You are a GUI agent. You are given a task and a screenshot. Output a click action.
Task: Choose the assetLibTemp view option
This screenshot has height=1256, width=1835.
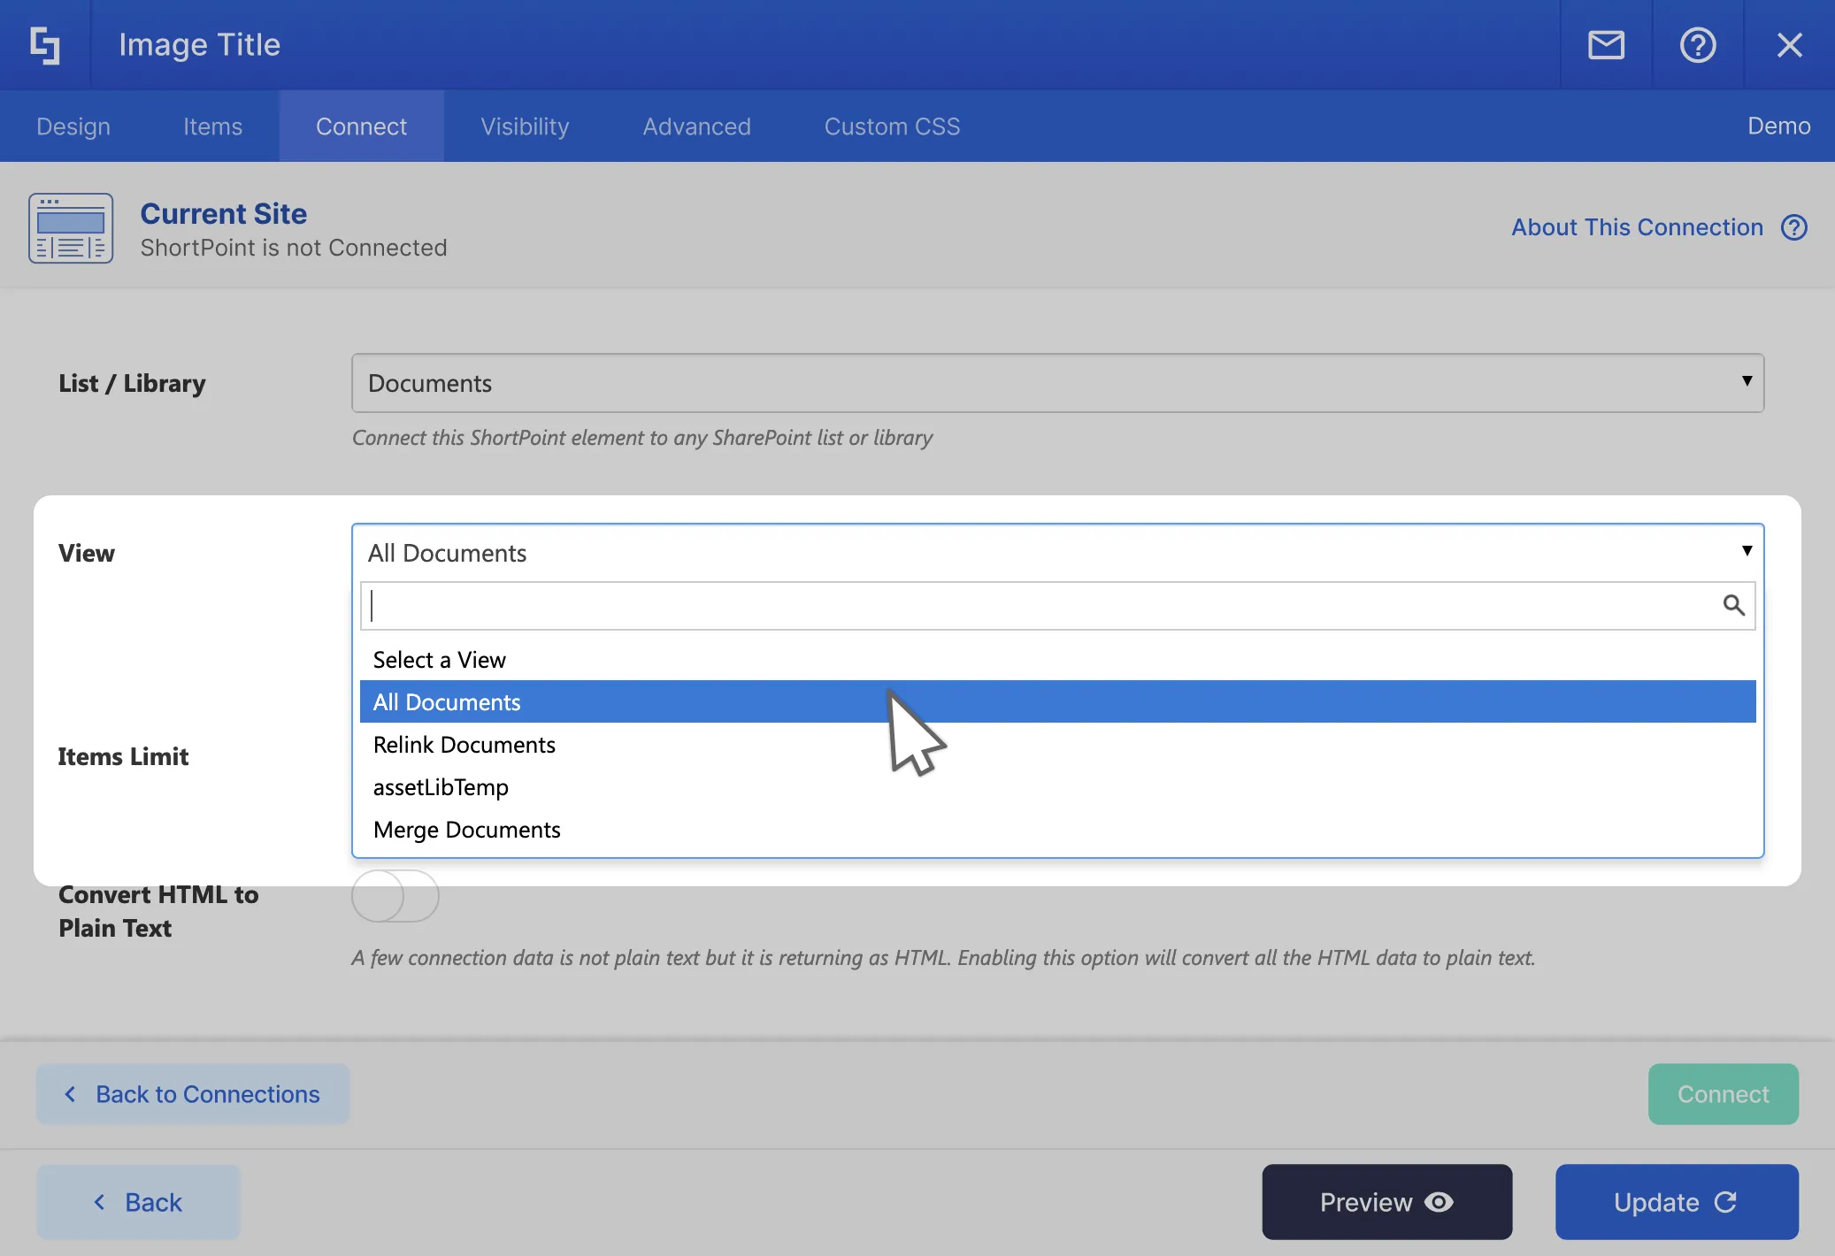pos(441,787)
